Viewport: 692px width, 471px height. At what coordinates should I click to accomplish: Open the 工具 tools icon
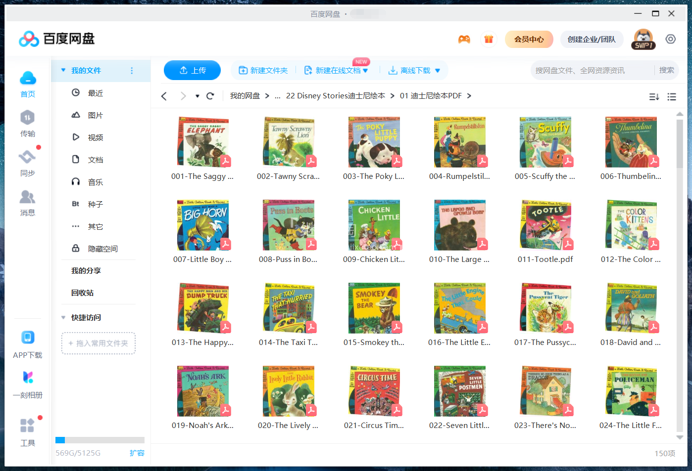28,431
